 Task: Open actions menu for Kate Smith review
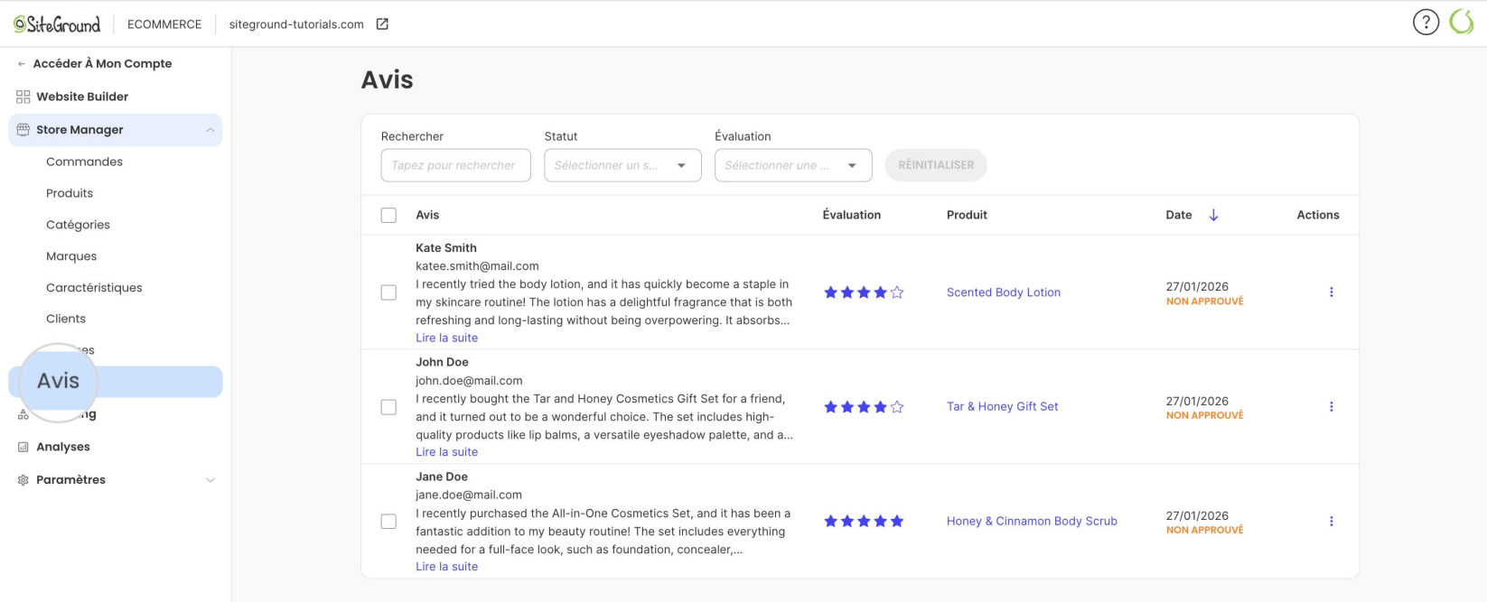tap(1331, 292)
